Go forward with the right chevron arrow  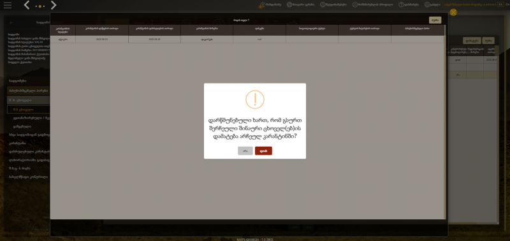coord(54,5)
